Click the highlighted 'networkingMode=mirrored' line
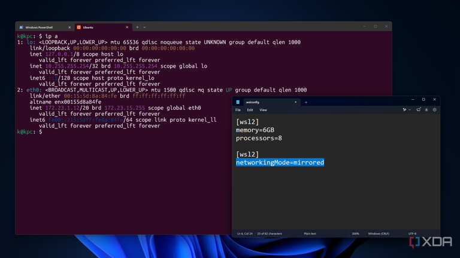The image size is (460, 258). click(280, 162)
